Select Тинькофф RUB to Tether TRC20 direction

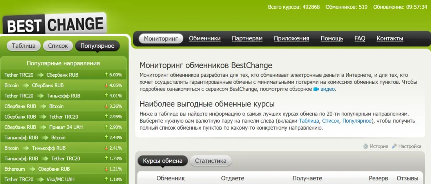(63, 159)
